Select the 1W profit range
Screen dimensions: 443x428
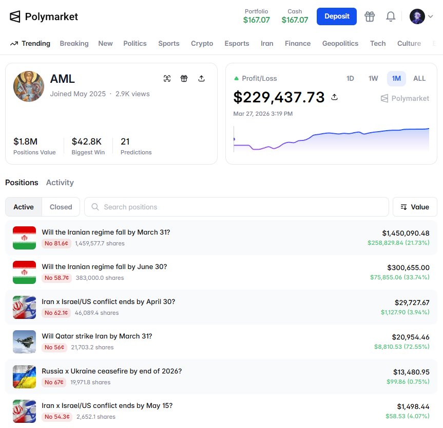[373, 78]
